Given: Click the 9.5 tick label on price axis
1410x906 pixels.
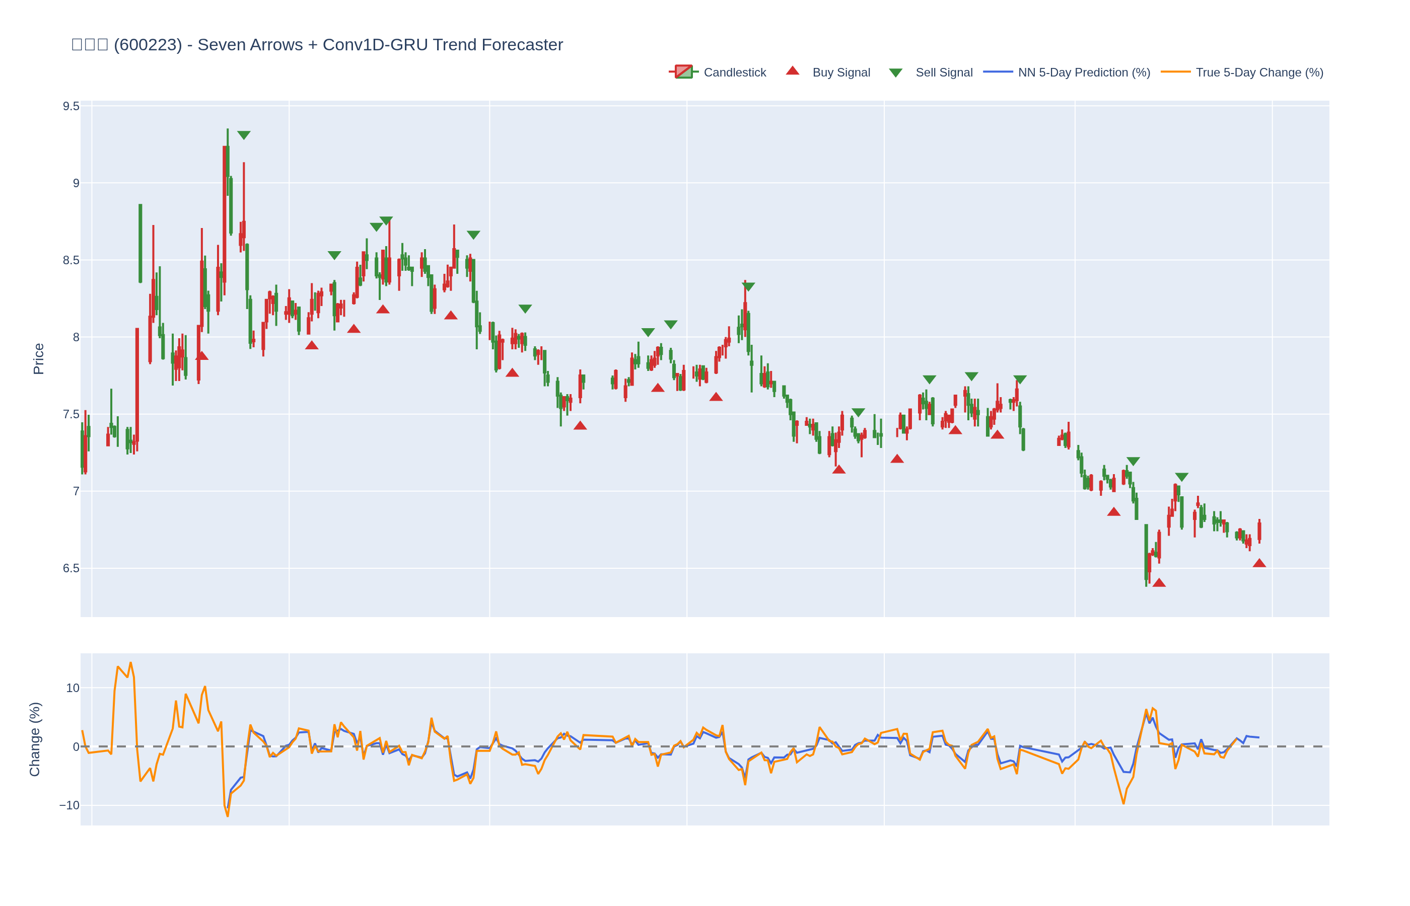Looking at the screenshot, I should [71, 107].
